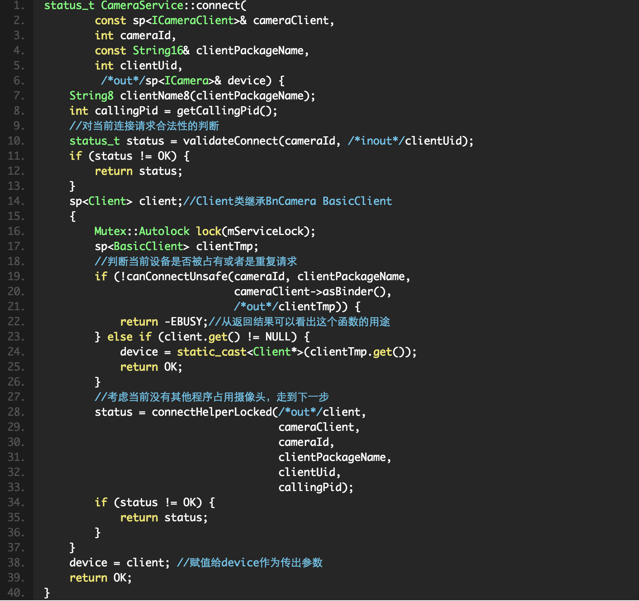This screenshot has height=601, width=639.
Task: Select 'cameraClient,' on line 29
Action: 319,427
